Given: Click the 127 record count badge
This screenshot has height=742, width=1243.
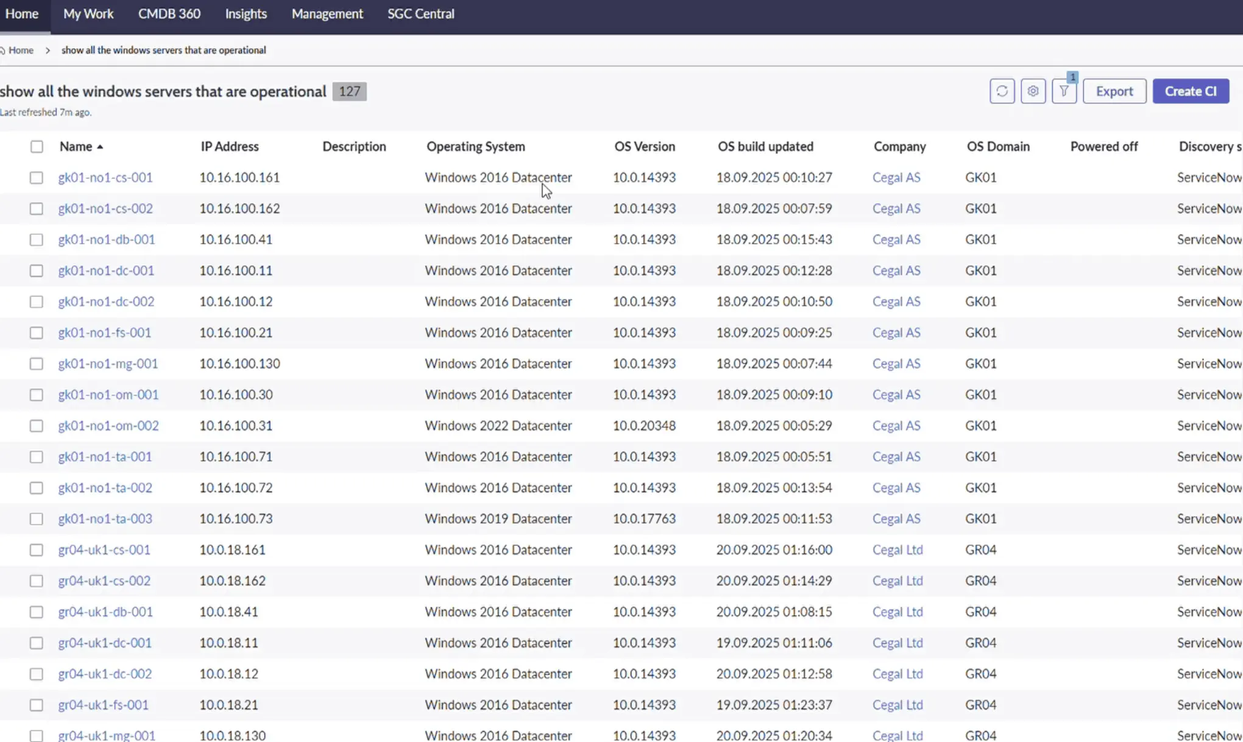Looking at the screenshot, I should pos(349,91).
